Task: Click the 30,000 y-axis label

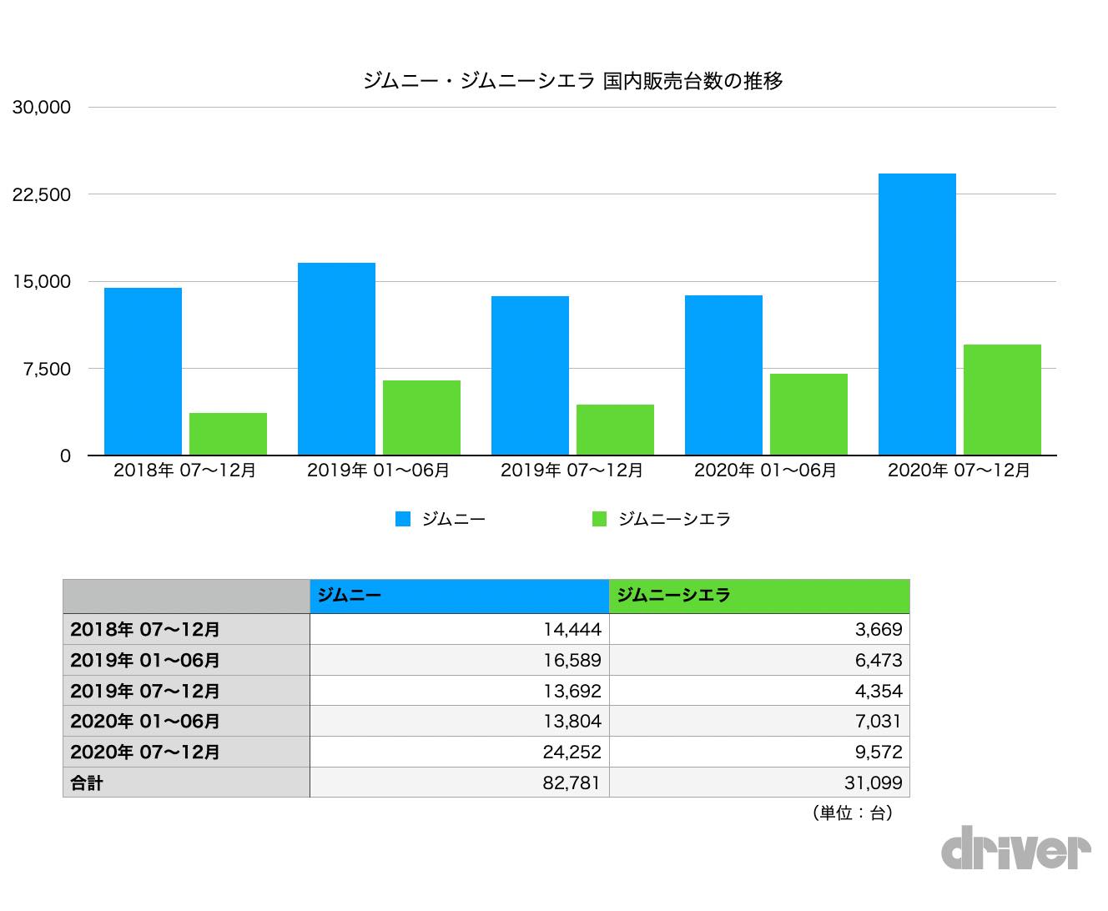Action: coord(42,108)
